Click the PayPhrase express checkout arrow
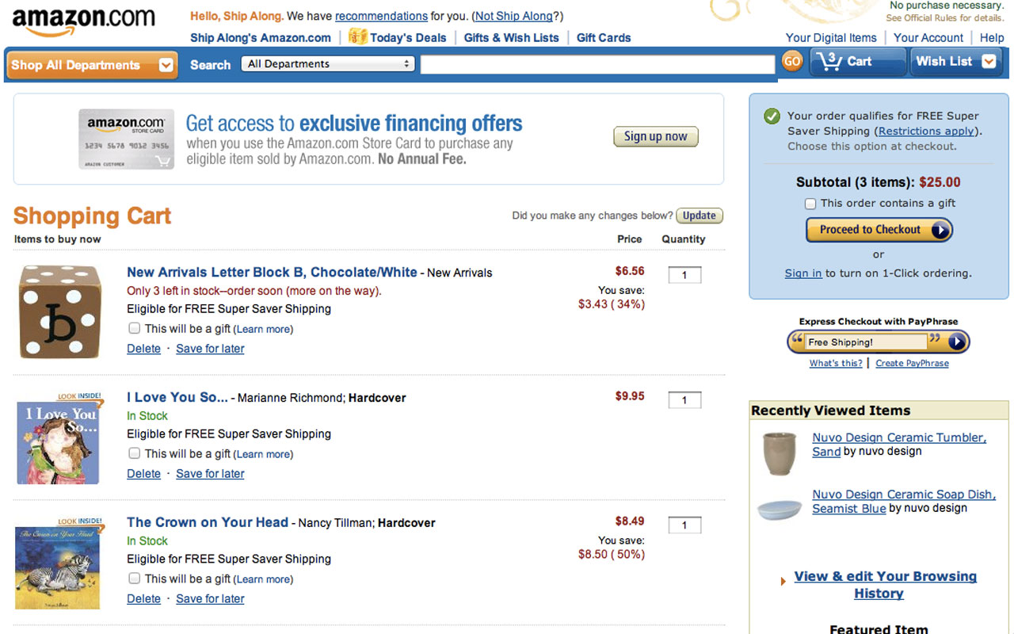 coord(957,342)
